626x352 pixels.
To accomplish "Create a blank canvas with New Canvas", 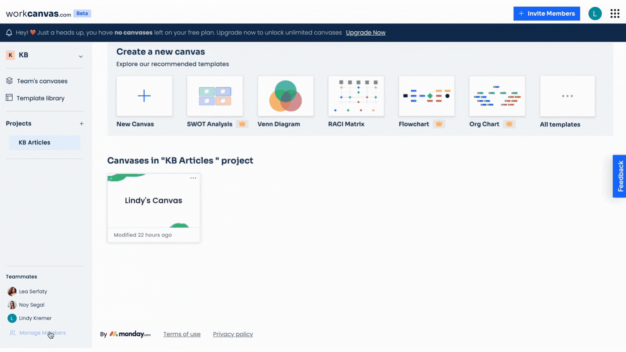I will pos(144,96).
